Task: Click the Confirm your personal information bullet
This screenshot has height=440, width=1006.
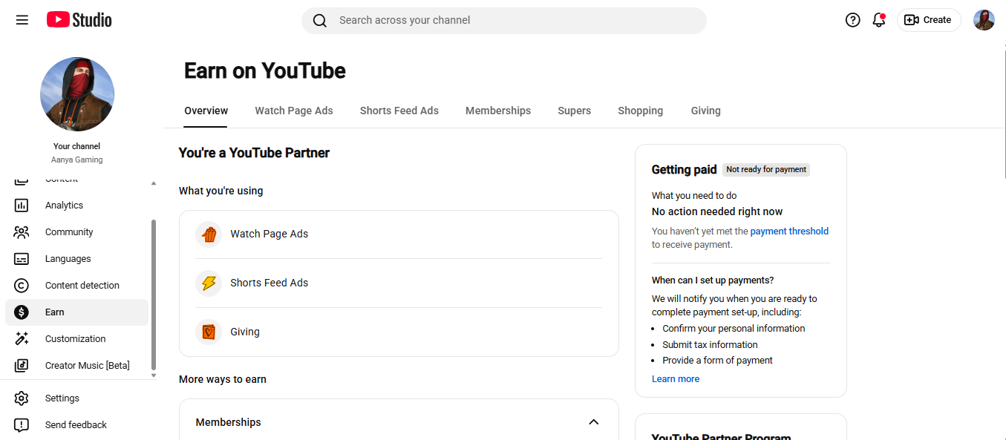Action: 734,329
